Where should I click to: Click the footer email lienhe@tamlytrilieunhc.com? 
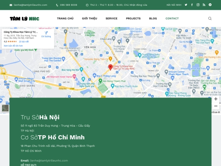[49, 161]
